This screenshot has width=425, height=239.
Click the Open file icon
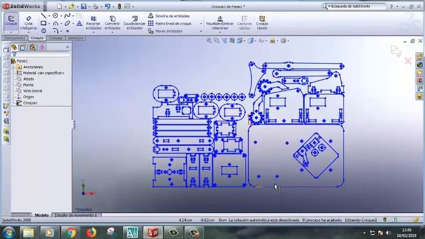[71, 6]
